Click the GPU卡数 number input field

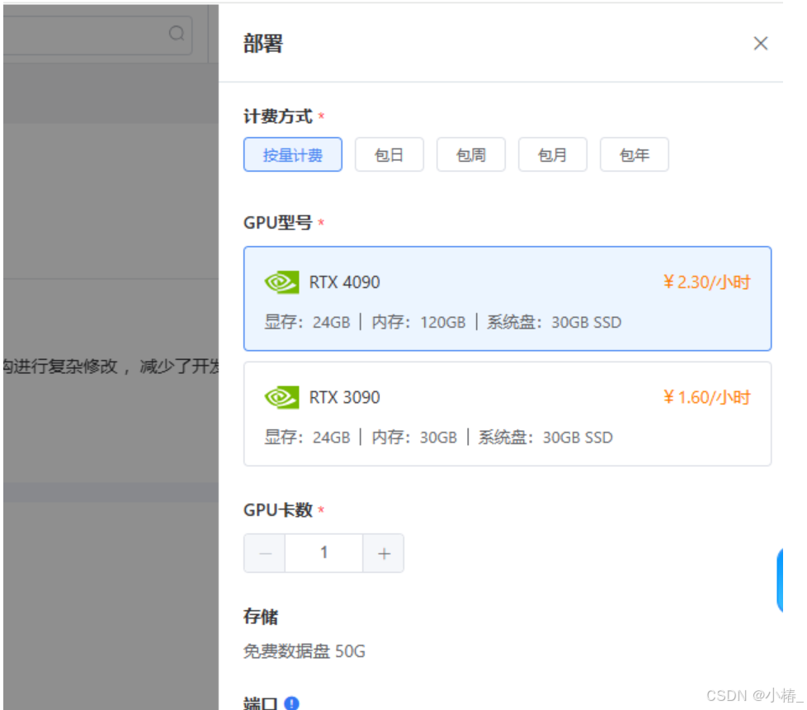click(x=323, y=553)
